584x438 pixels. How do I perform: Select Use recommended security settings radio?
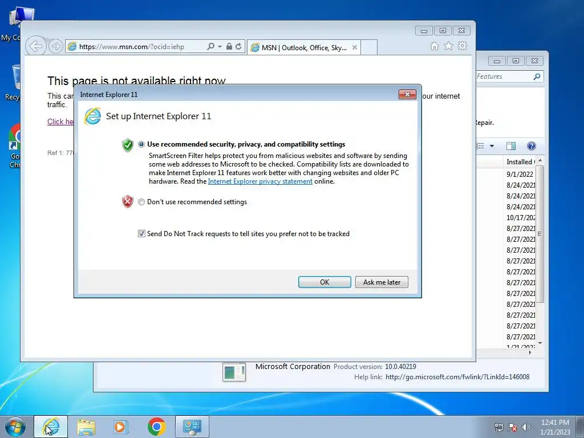point(141,144)
